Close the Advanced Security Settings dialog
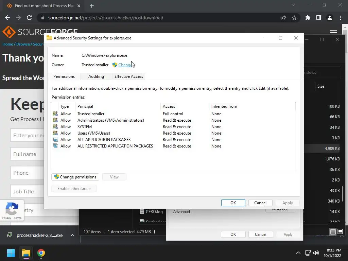The height and width of the screenshot is (261, 348). [x=296, y=38]
